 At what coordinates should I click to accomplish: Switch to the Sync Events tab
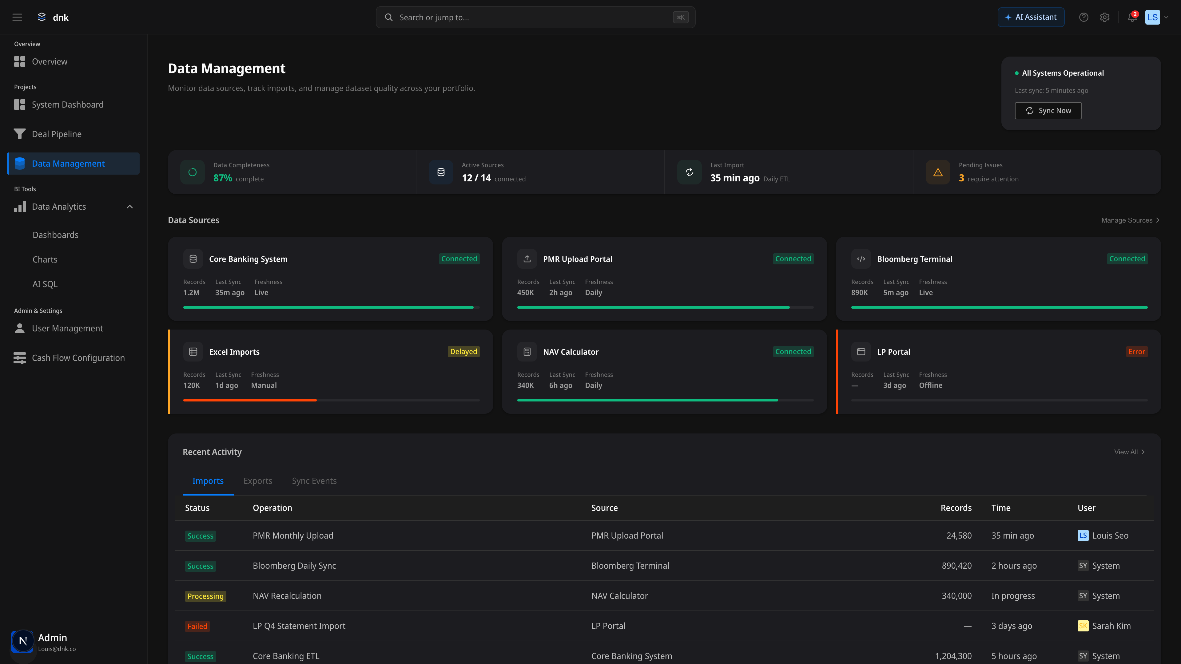314,481
